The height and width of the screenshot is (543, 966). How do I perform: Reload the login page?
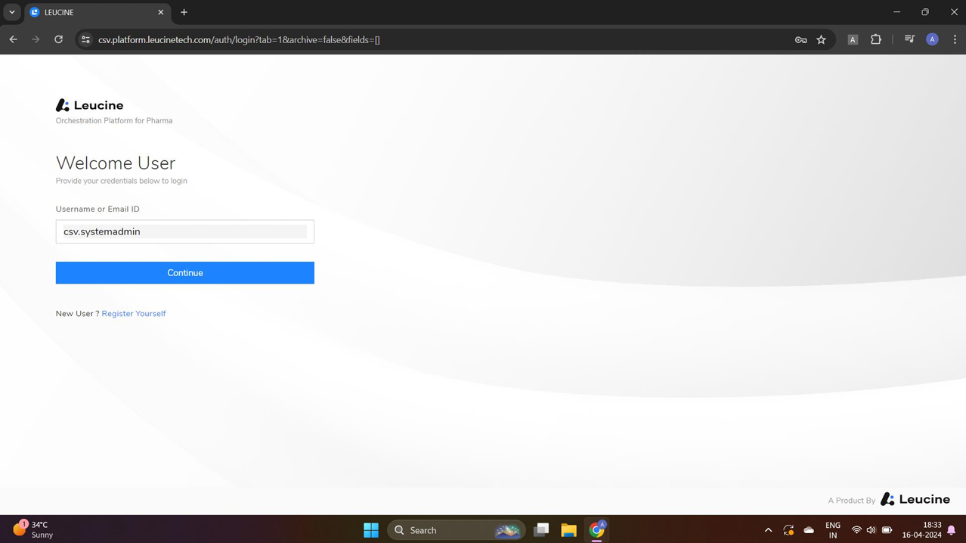(x=58, y=39)
